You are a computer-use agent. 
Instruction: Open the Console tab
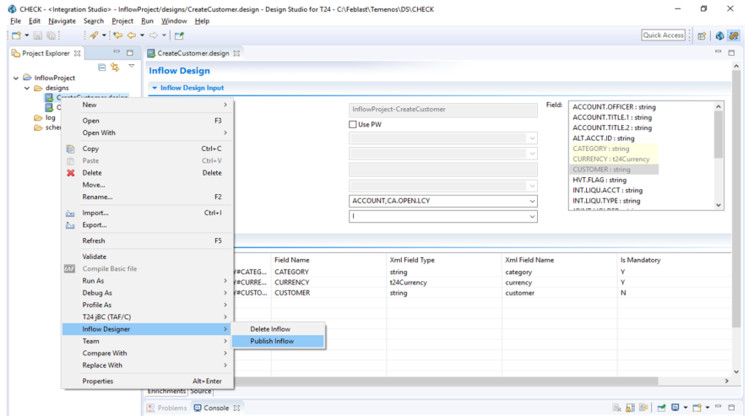(x=216, y=408)
